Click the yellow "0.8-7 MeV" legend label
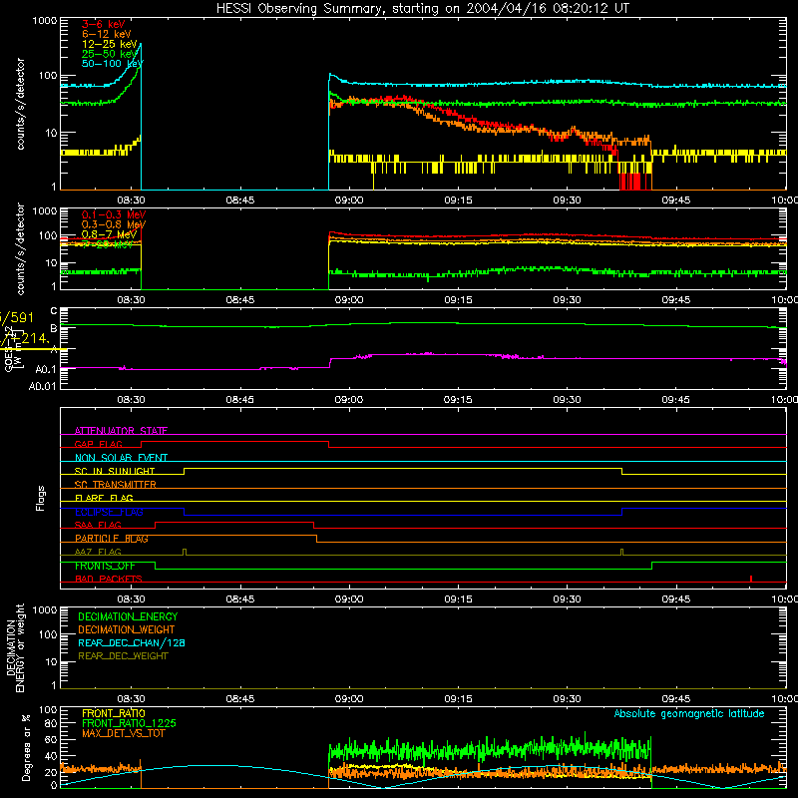The width and height of the screenshot is (798, 798). tap(109, 234)
